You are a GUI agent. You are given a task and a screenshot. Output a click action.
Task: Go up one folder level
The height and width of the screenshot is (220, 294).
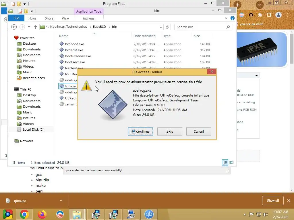pos(35,27)
